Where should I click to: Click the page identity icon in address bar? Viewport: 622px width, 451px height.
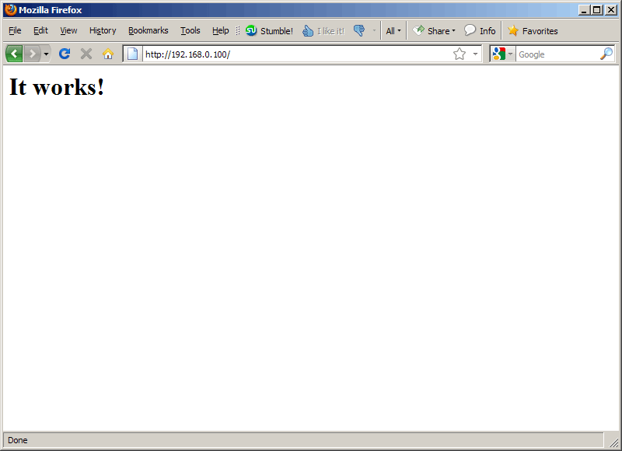132,54
